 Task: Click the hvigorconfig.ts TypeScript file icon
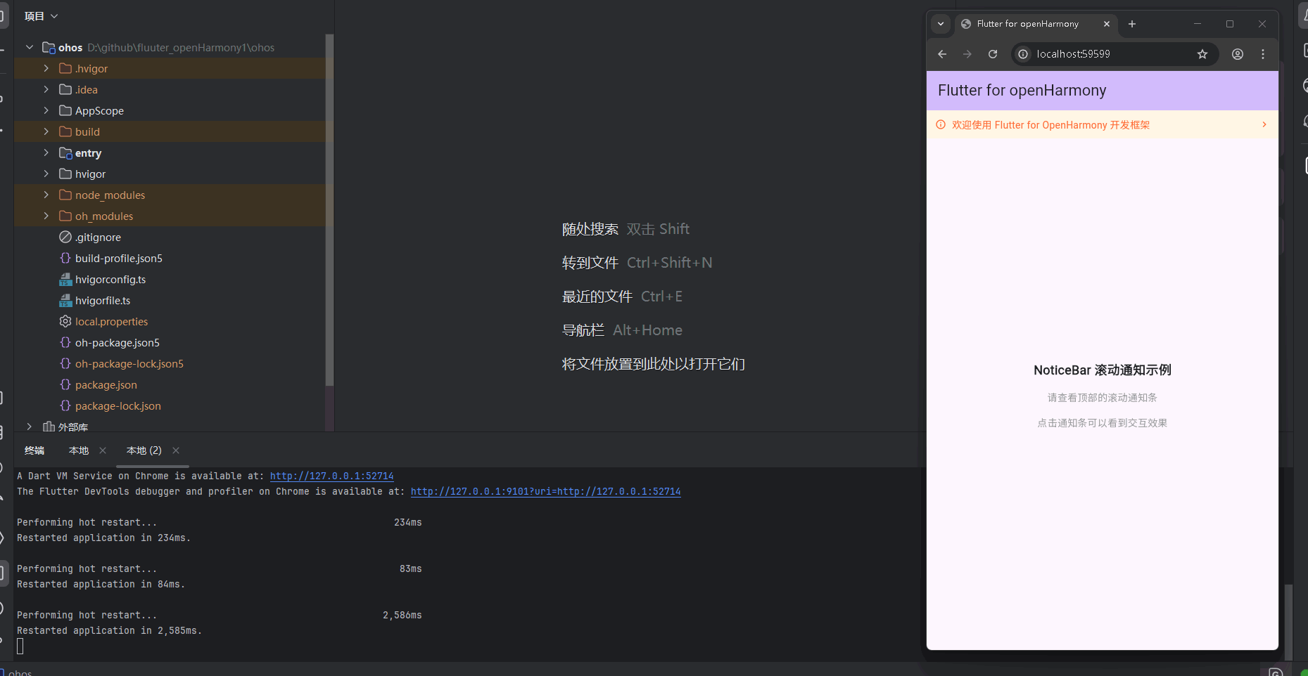(x=65, y=279)
